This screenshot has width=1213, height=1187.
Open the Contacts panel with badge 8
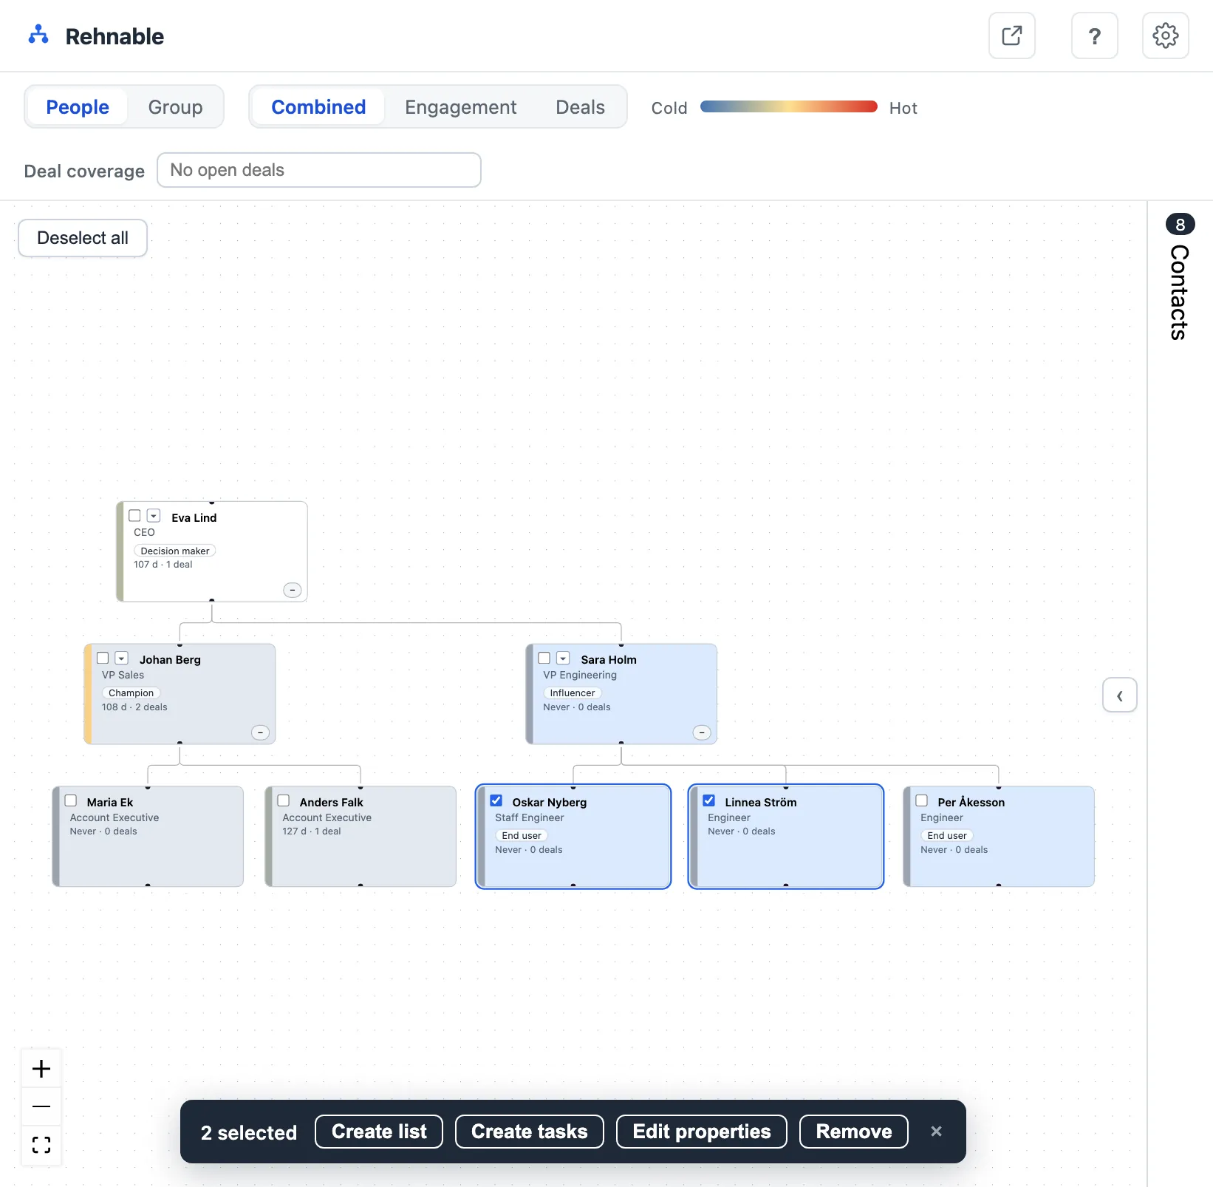point(1180,278)
